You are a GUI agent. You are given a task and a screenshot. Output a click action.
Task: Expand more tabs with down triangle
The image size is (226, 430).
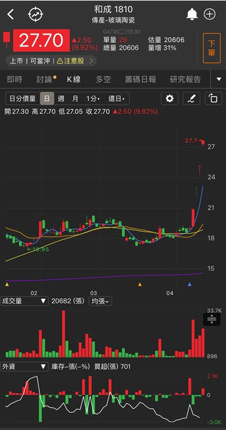(218, 79)
